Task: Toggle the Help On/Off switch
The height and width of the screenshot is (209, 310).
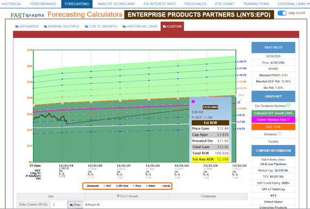Action: pyautogui.click(x=282, y=13)
